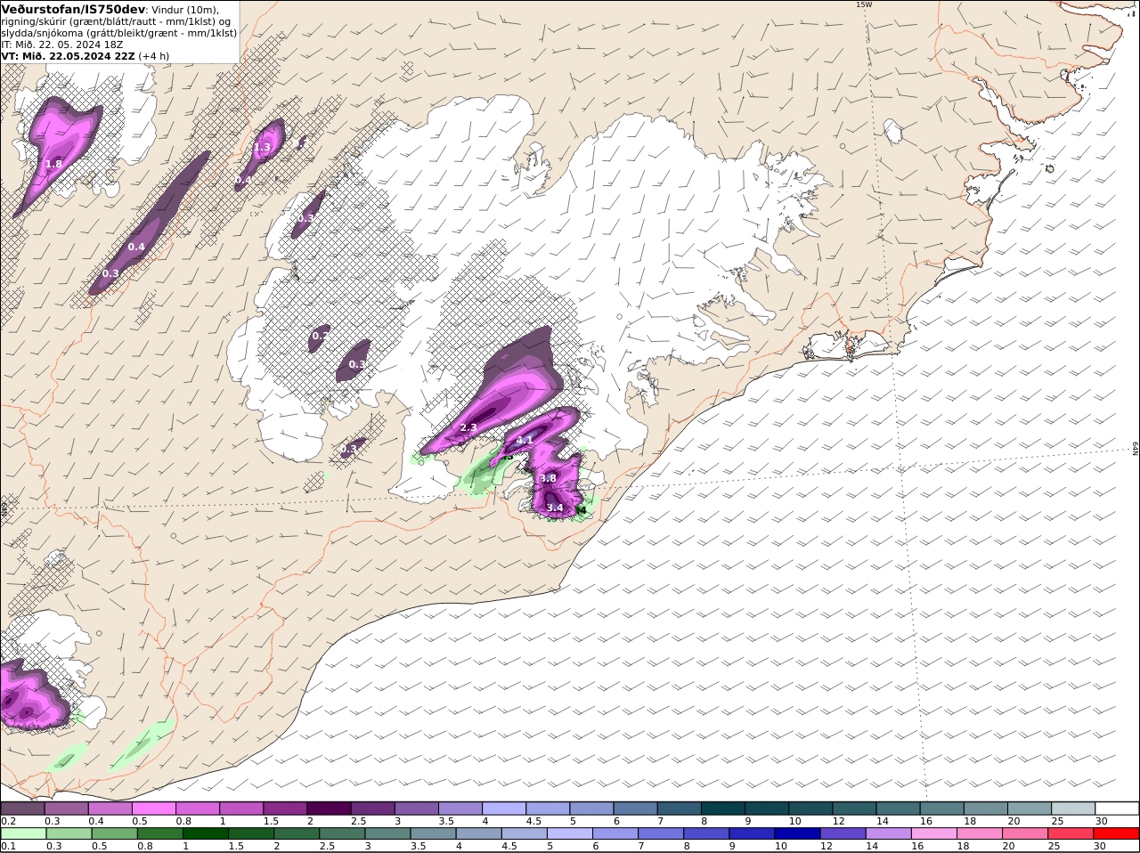Select the magenta swatch starting at 1.5 on the purple scale
The height and width of the screenshot is (853, 1140).
pyautogui.click(x=285, y=808)
